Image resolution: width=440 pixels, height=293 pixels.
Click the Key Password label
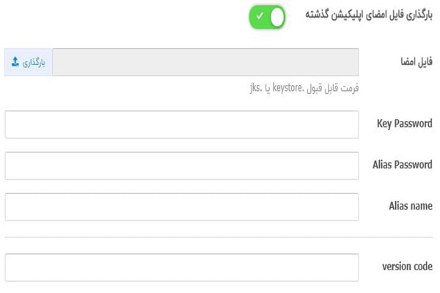click(x=404, y=124)
